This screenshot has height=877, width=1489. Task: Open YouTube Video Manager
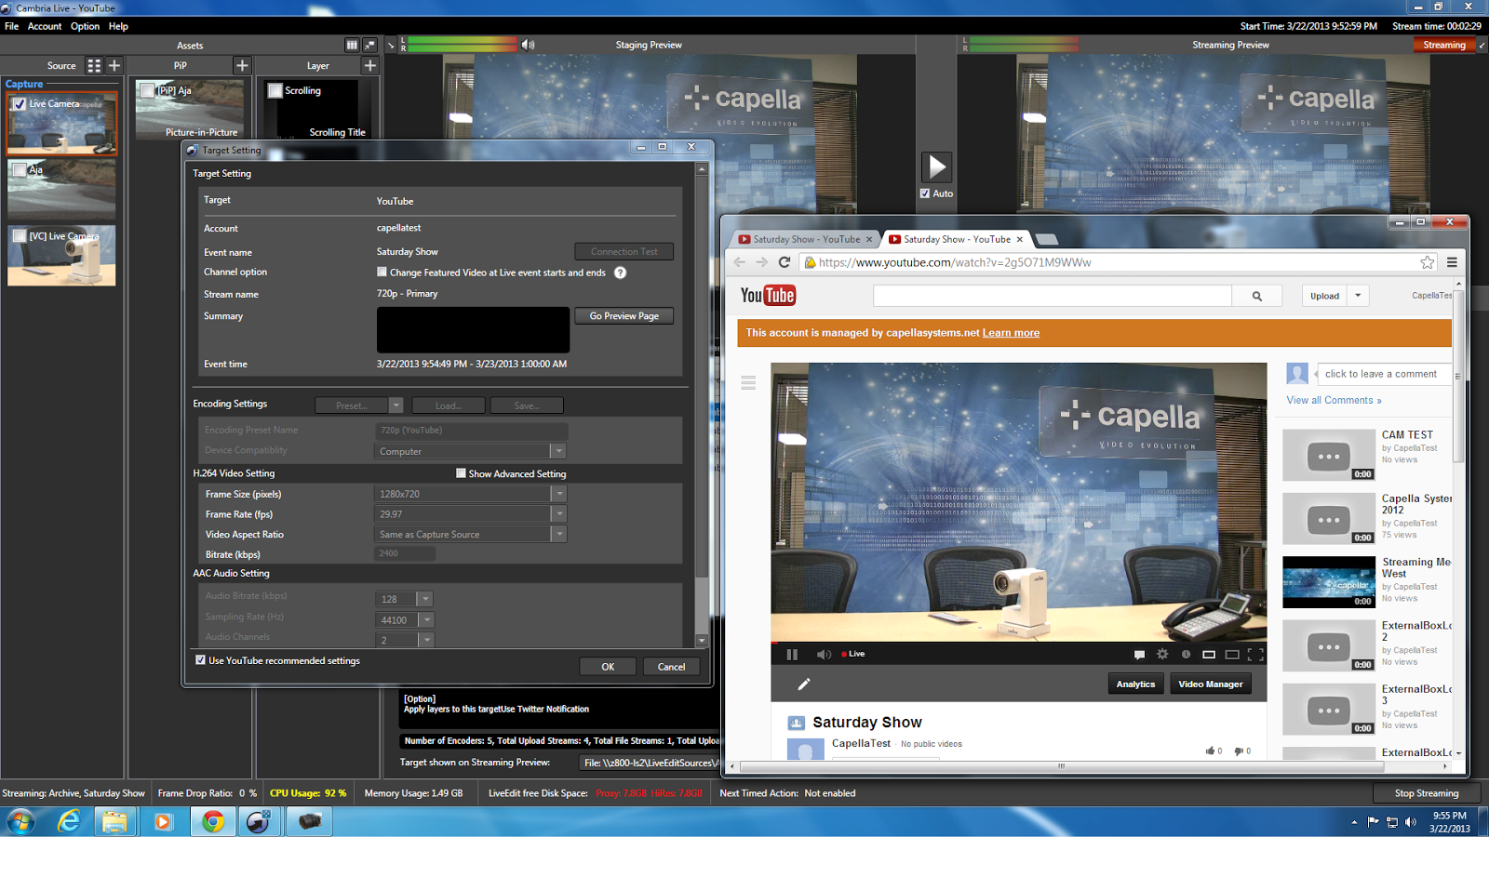(1210, 684)
